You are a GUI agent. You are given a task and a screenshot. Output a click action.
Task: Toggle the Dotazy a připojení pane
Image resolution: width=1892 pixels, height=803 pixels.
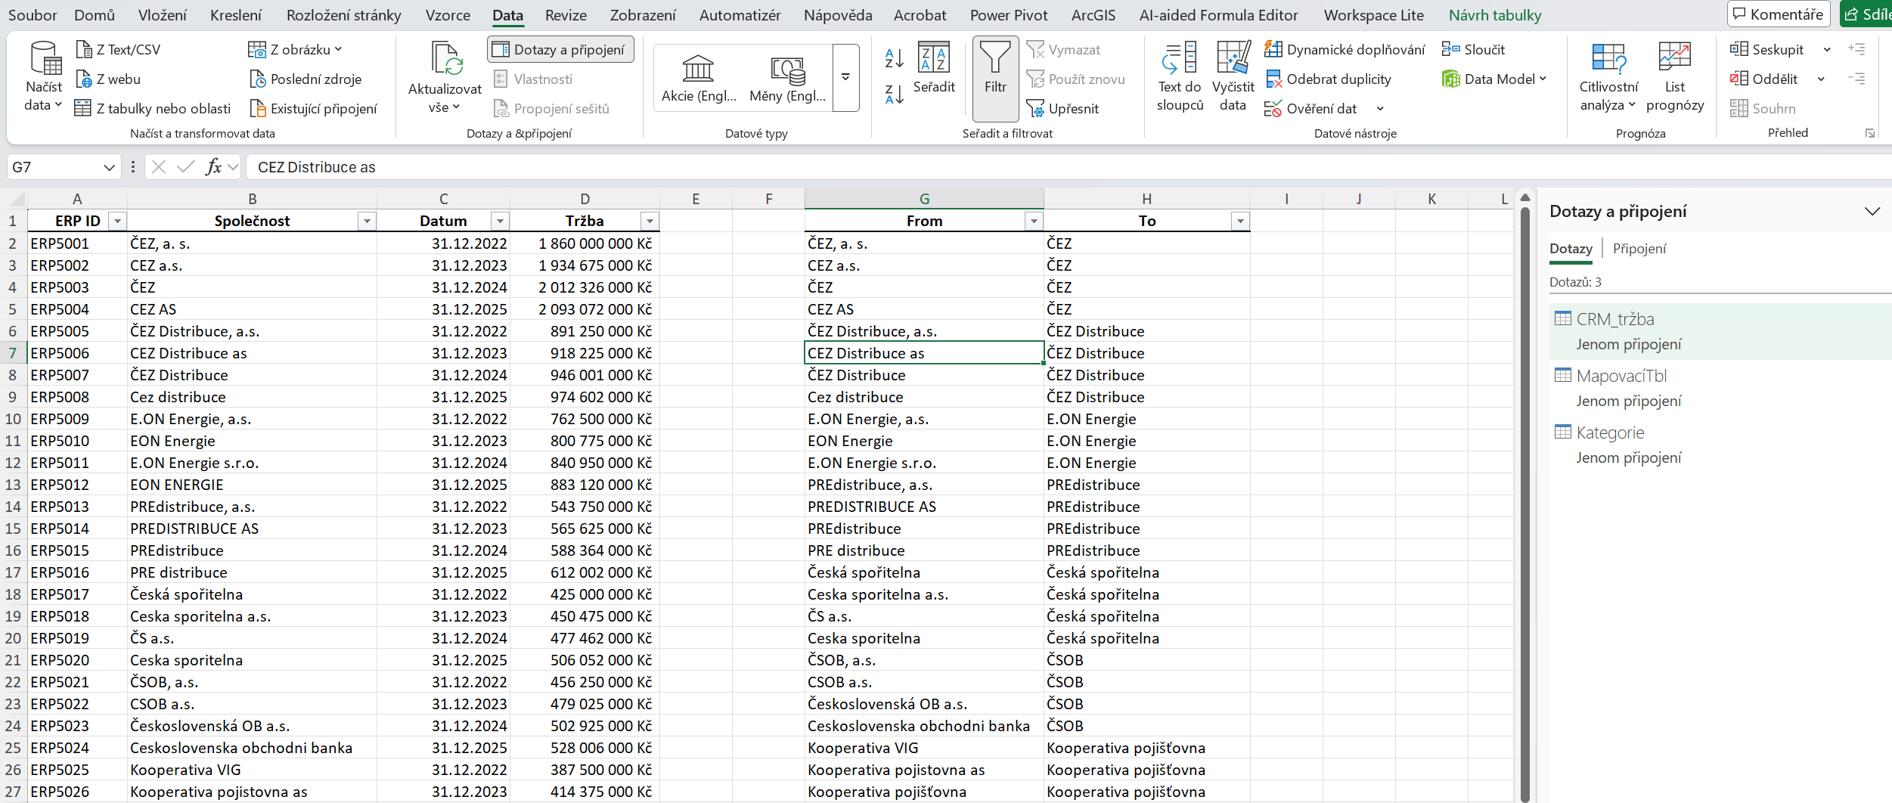[x=560, y=50]
